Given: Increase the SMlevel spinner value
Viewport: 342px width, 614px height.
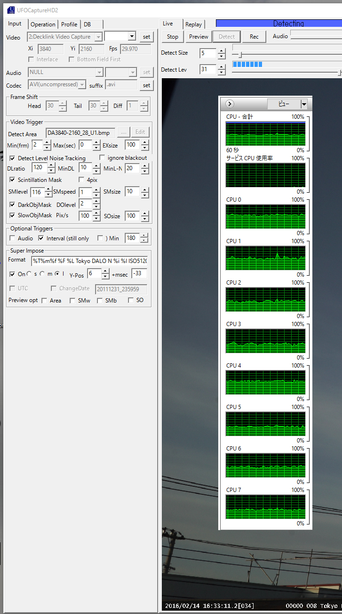Looking at the screenshot, I should tap(48, 189).
